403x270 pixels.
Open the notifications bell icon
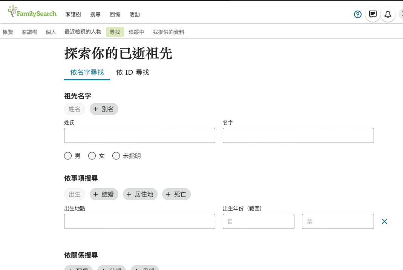coord(388,14)
